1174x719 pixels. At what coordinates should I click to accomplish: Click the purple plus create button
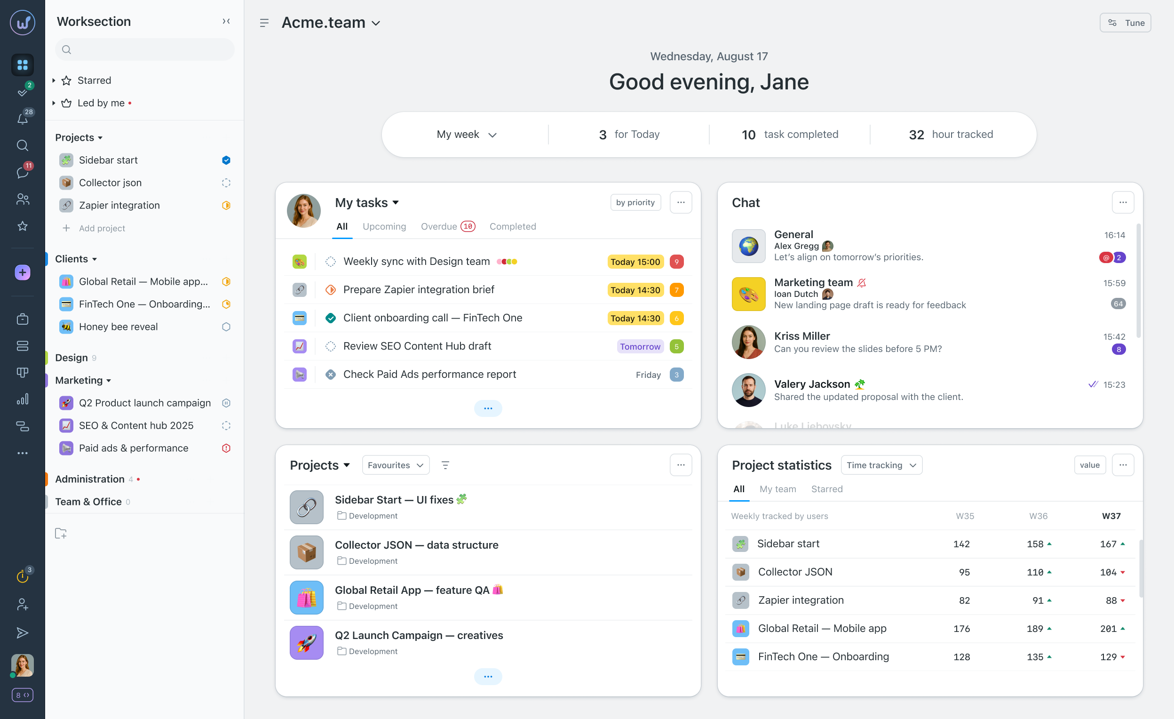click(23, 272)
